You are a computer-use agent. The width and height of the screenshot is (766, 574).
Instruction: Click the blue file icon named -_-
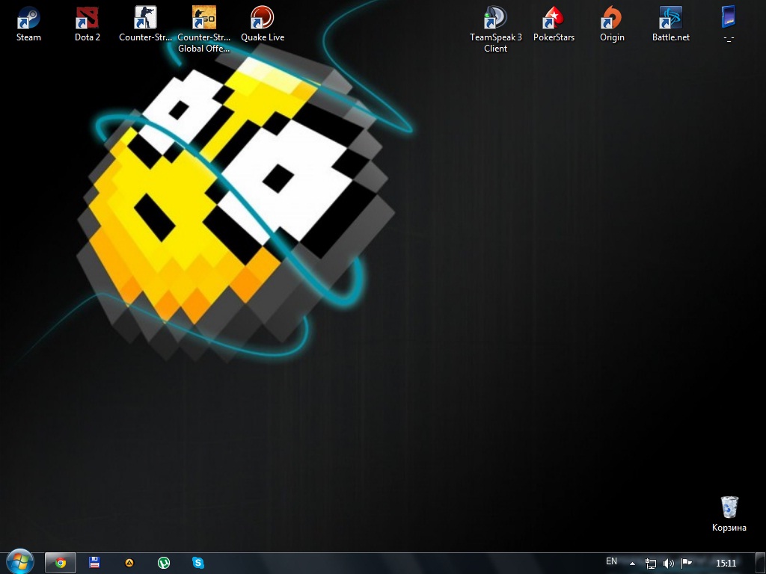click(x=728, y=18)
